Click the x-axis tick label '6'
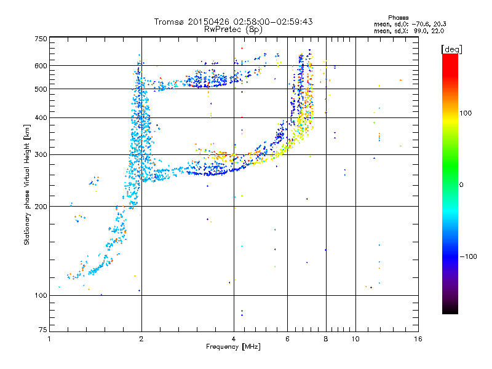Image resolution: width=492 pixels, height=369 pixels. pos(287,339)
